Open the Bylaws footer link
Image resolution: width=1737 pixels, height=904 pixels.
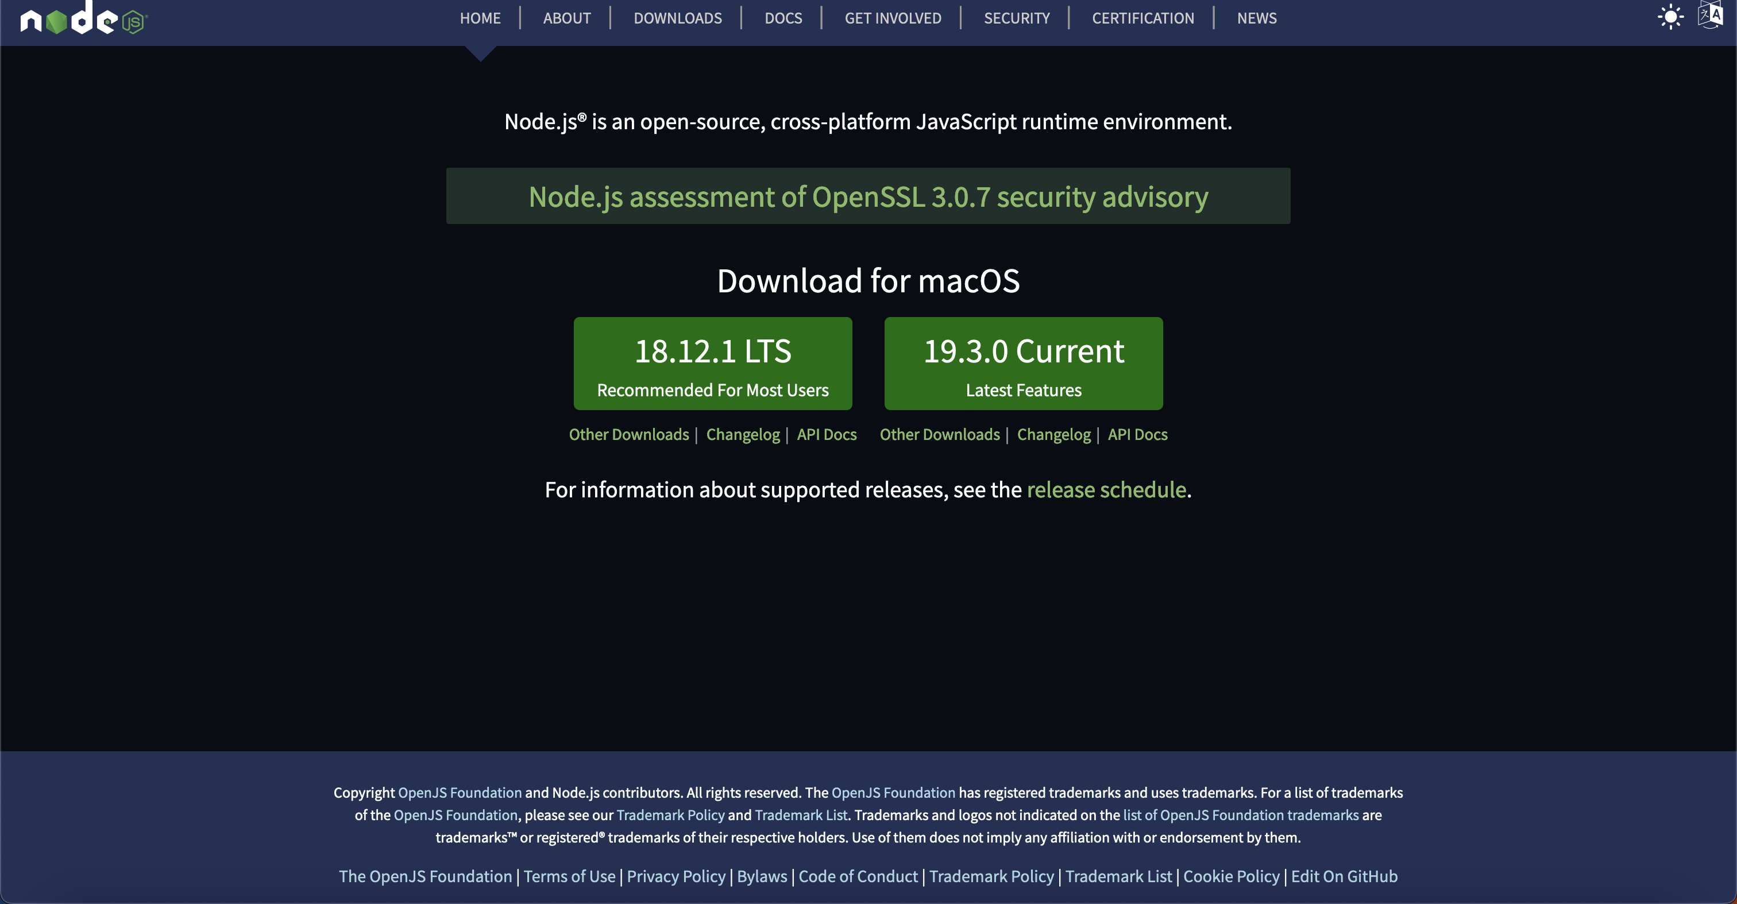(x=761, y=876)
